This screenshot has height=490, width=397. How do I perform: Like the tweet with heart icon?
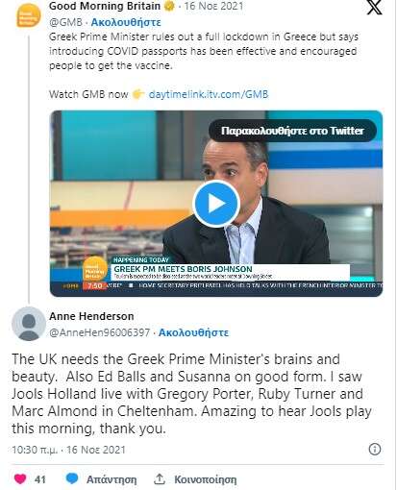tap(20, 479)
